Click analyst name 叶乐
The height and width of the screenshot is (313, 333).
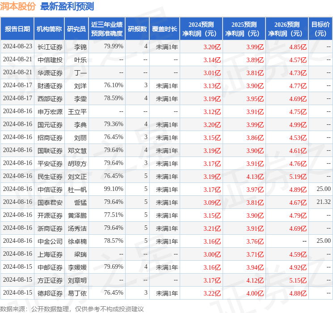click(x=80, y=60)
